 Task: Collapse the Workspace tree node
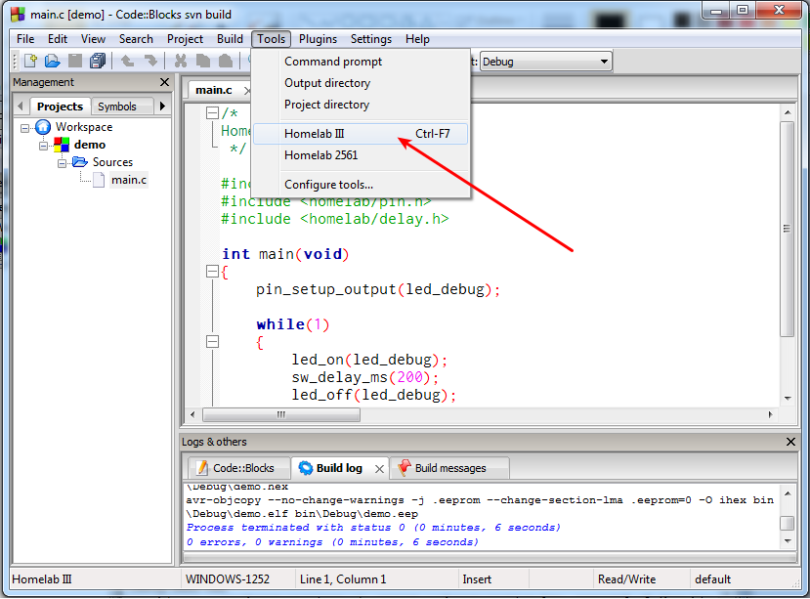tap(25, 127)
